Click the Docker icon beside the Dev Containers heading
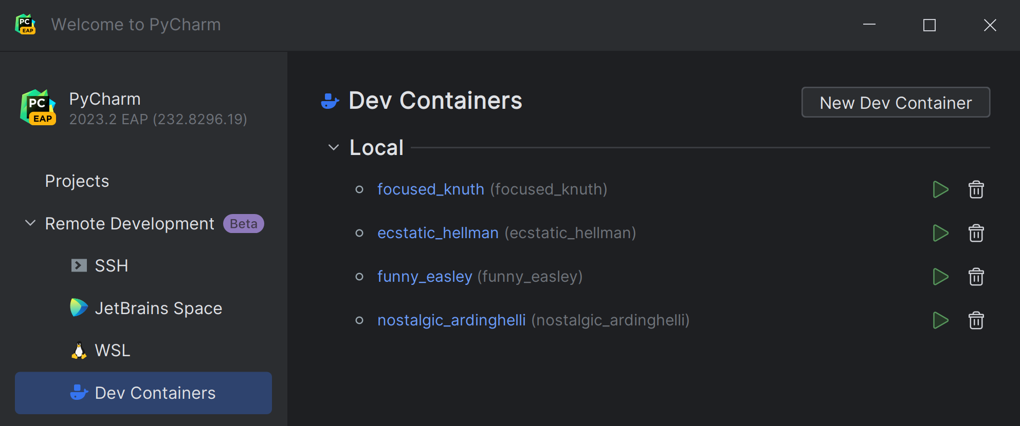This screenshot has width=1020, height=426. point(330,101)
